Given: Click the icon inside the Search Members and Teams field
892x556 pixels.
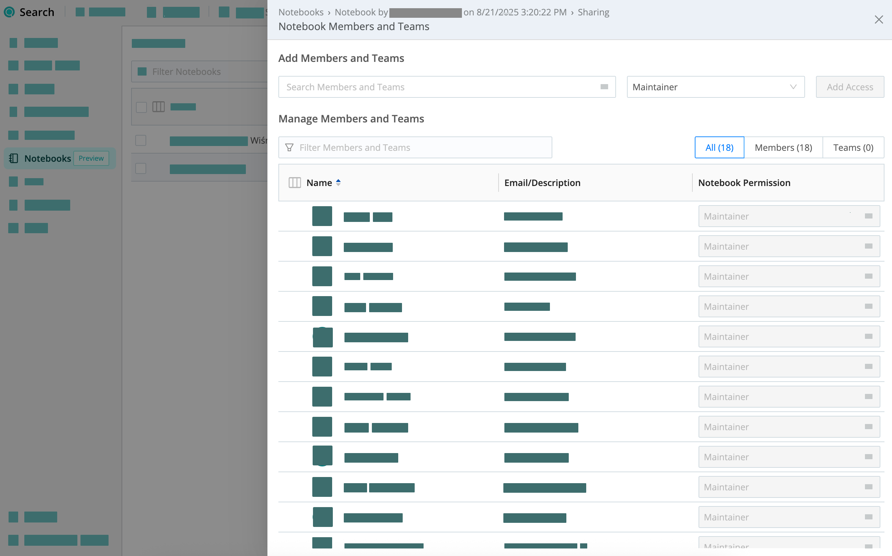Looking at the screenshot, I should click(x=604, y=87).
